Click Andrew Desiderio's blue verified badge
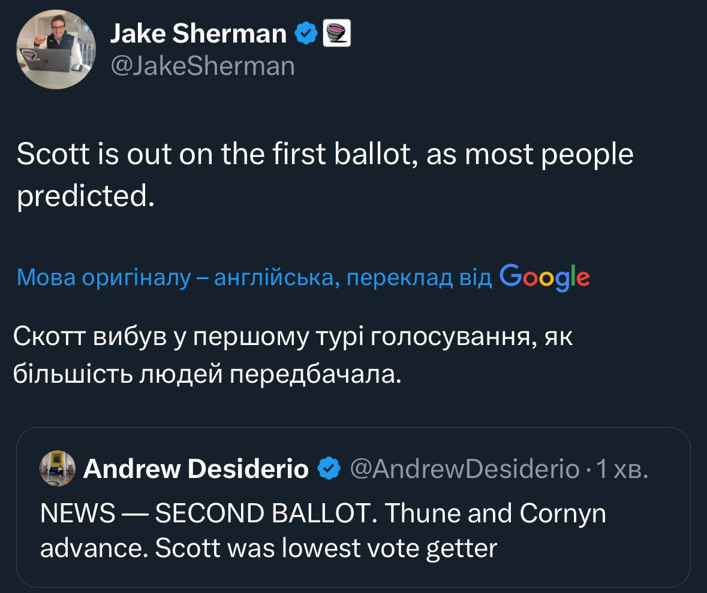 click(x=329, y=469)
